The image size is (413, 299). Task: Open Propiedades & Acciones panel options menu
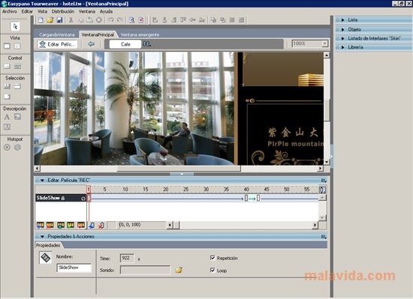[324, 237]
